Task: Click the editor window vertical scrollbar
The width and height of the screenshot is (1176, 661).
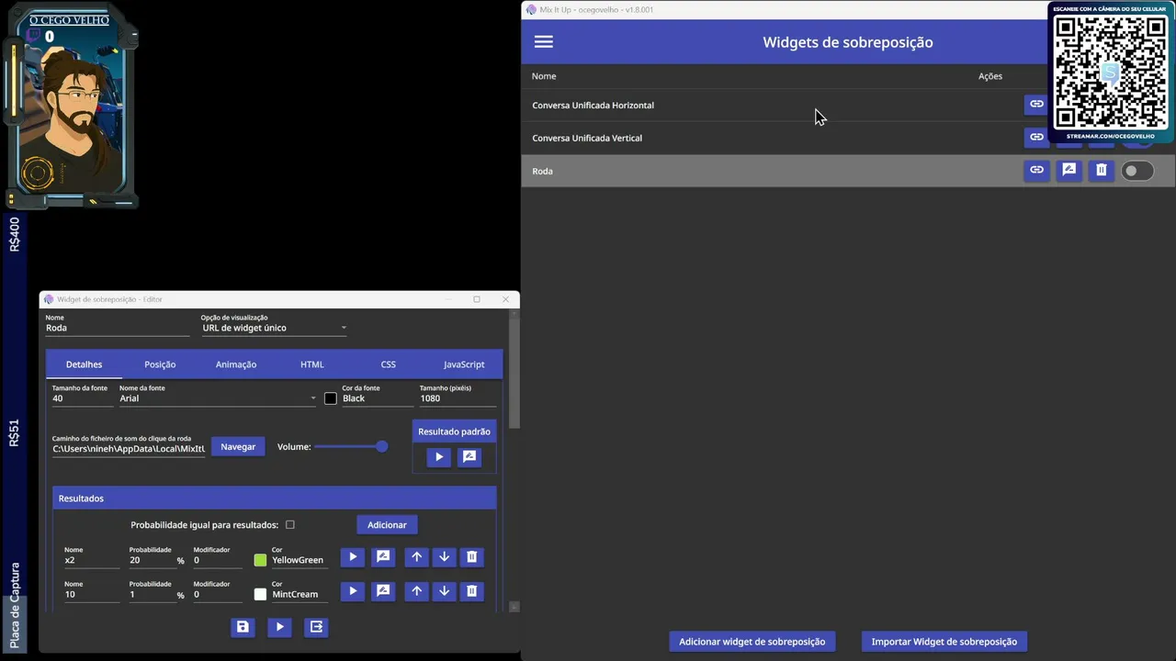Action: pyautogui.click(x=514, y=375)
